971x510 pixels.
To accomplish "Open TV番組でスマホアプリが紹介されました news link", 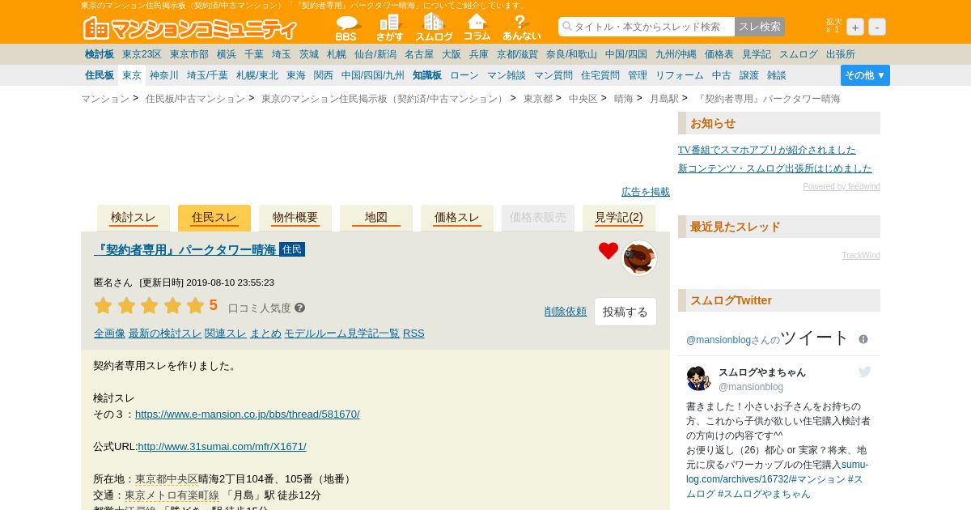I will [767, 150].
